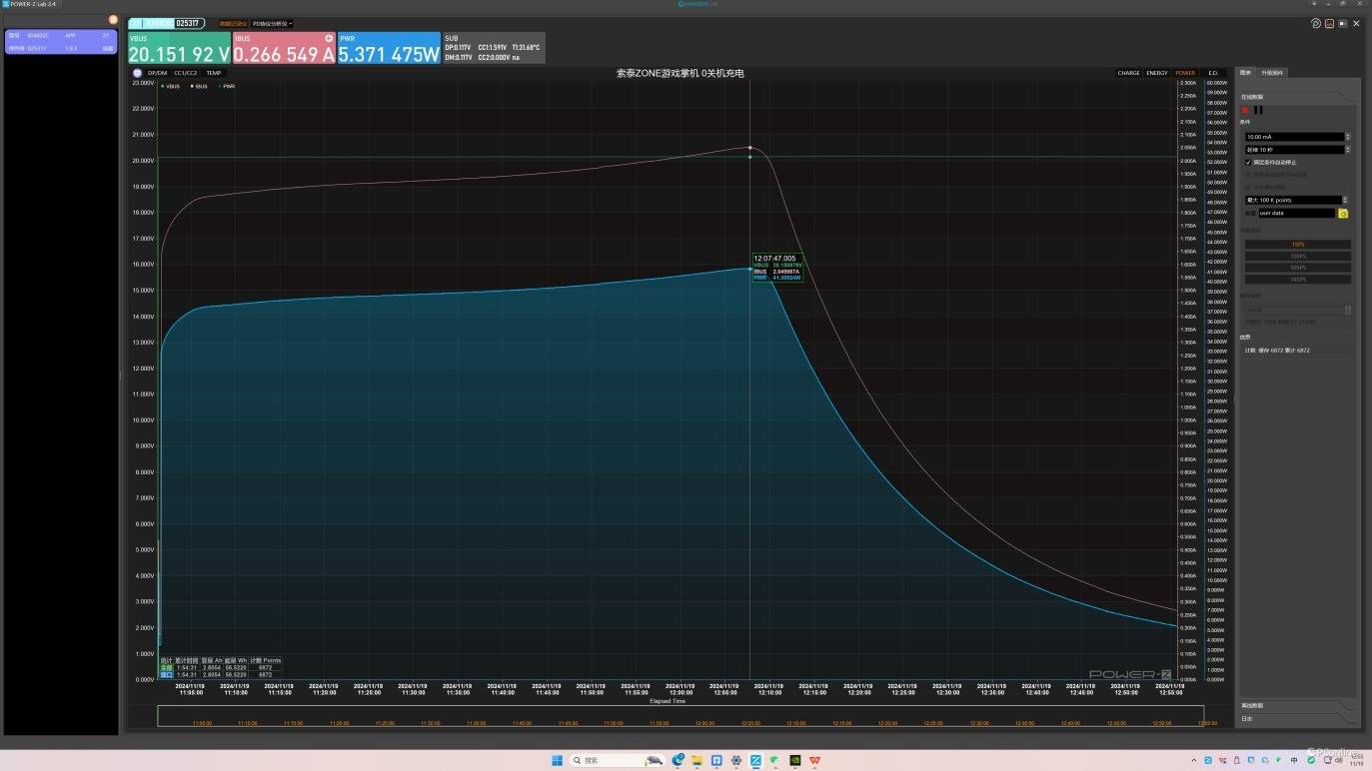Viewport: 1372px width, 771px height.
Task: Toggle PWR series in chart legend
Action: (226, 87)
